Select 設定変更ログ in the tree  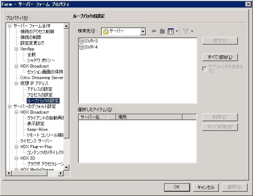pyautogui.click(x=32, y=43)
